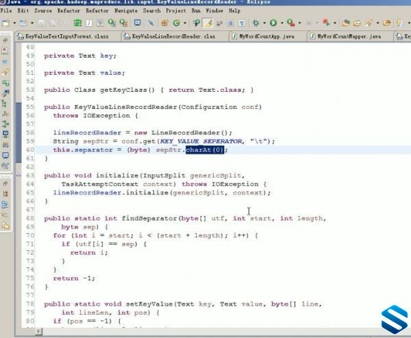Click the Debug bug icon in toolbar
The width and height of the screenshot is (411, 338).
(x=256, y=23)
